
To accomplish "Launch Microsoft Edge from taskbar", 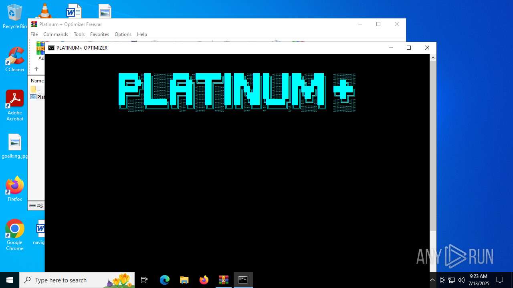I will click(x=165, y=280).
